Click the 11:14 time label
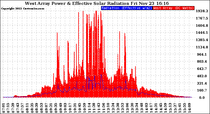 tap(89, 108)
